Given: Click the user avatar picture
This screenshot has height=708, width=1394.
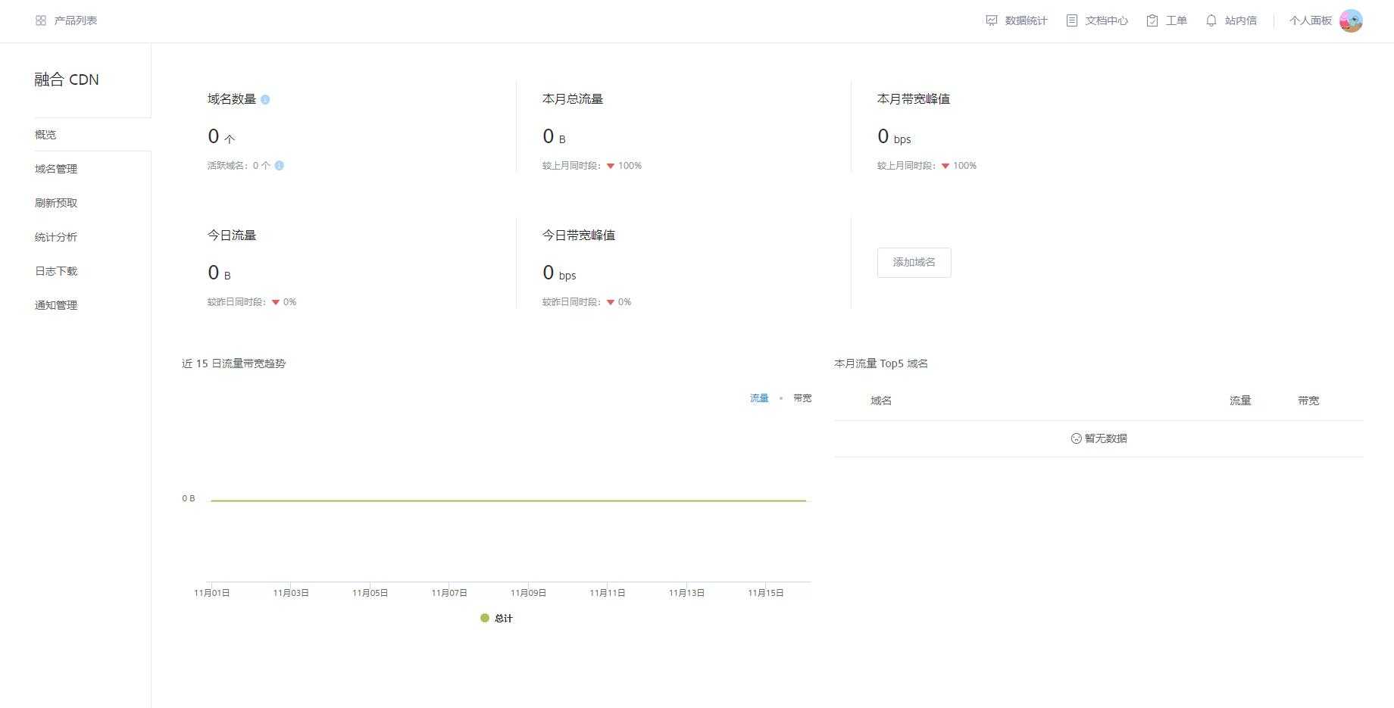Looking at the screenshot, I should [x=1351, y=20].
